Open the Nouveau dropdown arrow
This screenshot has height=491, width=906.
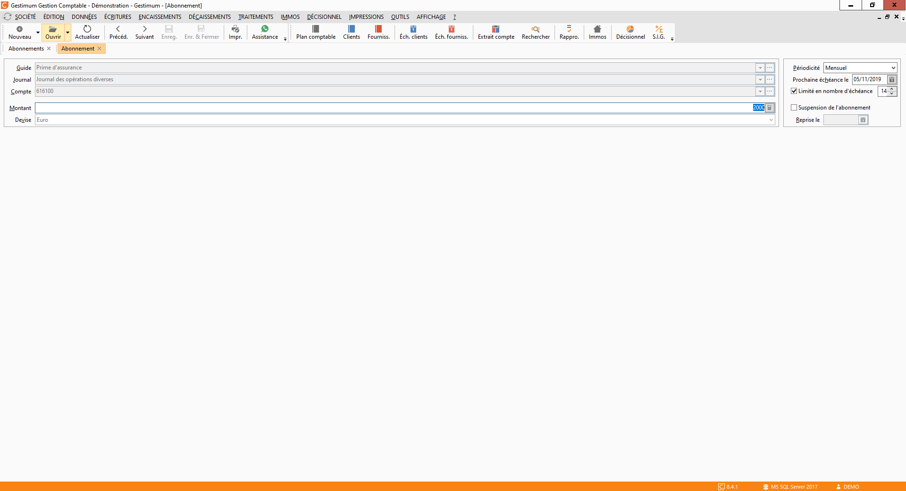coord(38,33)
